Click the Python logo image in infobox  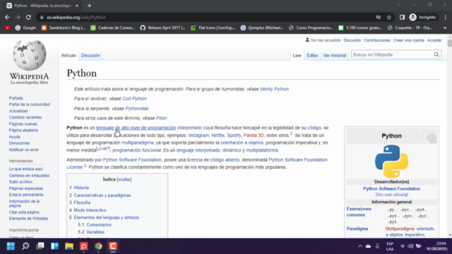click(391, 161)
